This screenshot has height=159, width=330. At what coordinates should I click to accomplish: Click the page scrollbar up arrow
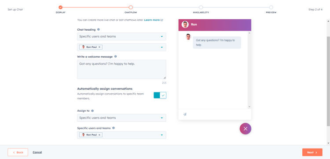pyautogui.click(x=328, y=21)
